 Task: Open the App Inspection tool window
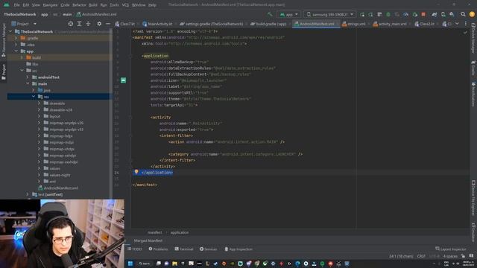(238, 249)
